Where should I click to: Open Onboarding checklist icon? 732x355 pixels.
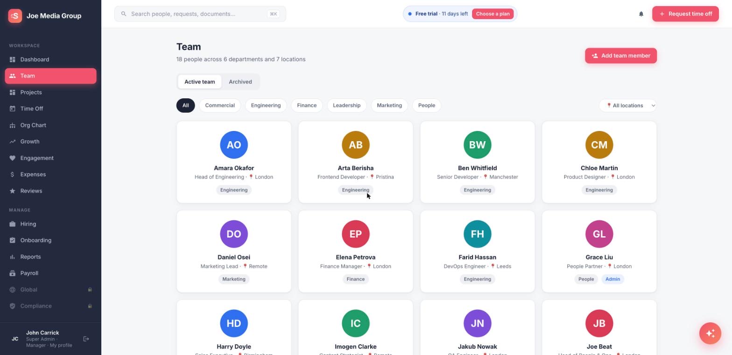point(13,240)
